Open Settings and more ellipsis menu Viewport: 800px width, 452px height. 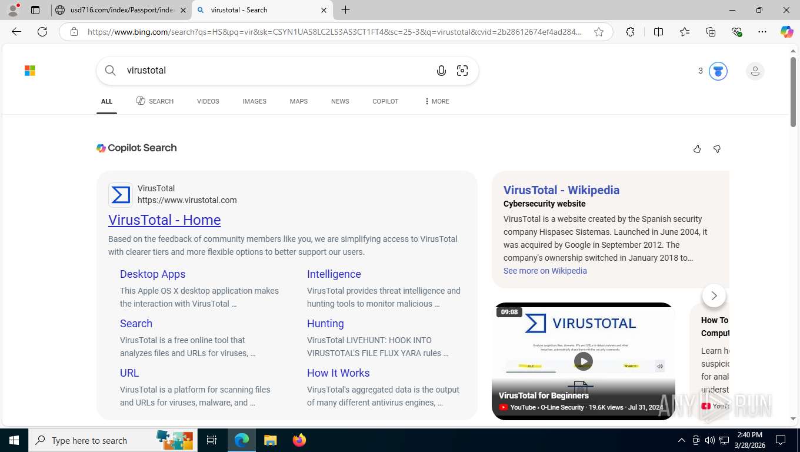point(762,32)
